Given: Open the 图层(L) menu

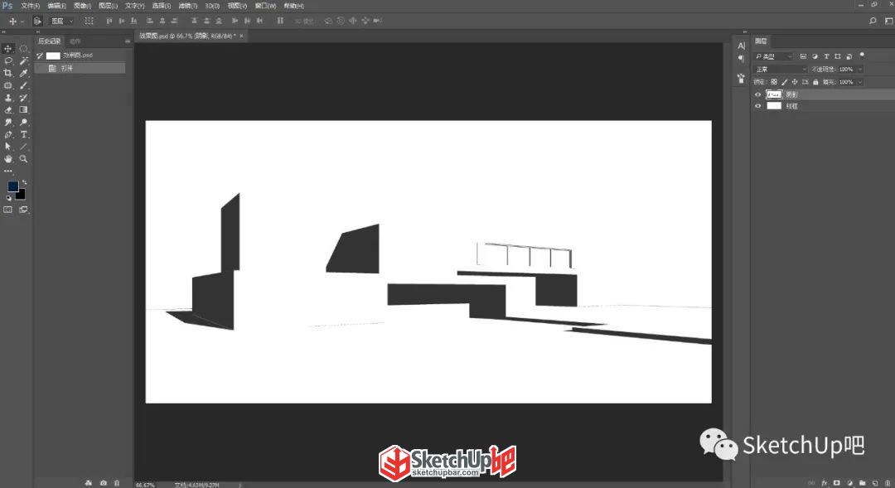Looking at the screenshot, I should pyautogui.click(x=108, y=6).
